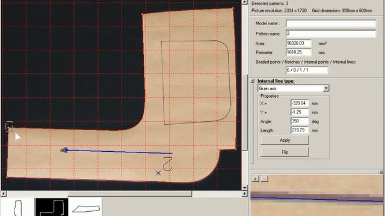Image resolution: width=385 pixels, height=216 pixels.
Task: Click the horizontal scrollbar right arrow
Action: click(x=245, y=194)
